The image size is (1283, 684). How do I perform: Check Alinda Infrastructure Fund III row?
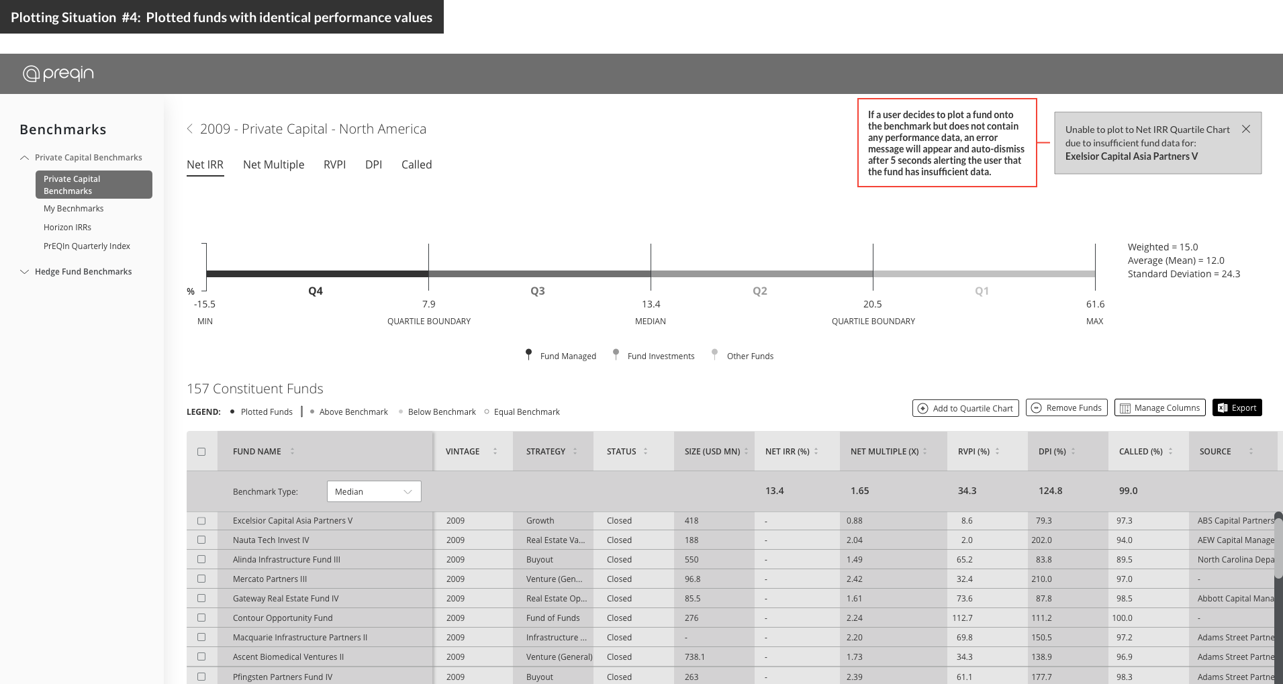click(201, 559)
